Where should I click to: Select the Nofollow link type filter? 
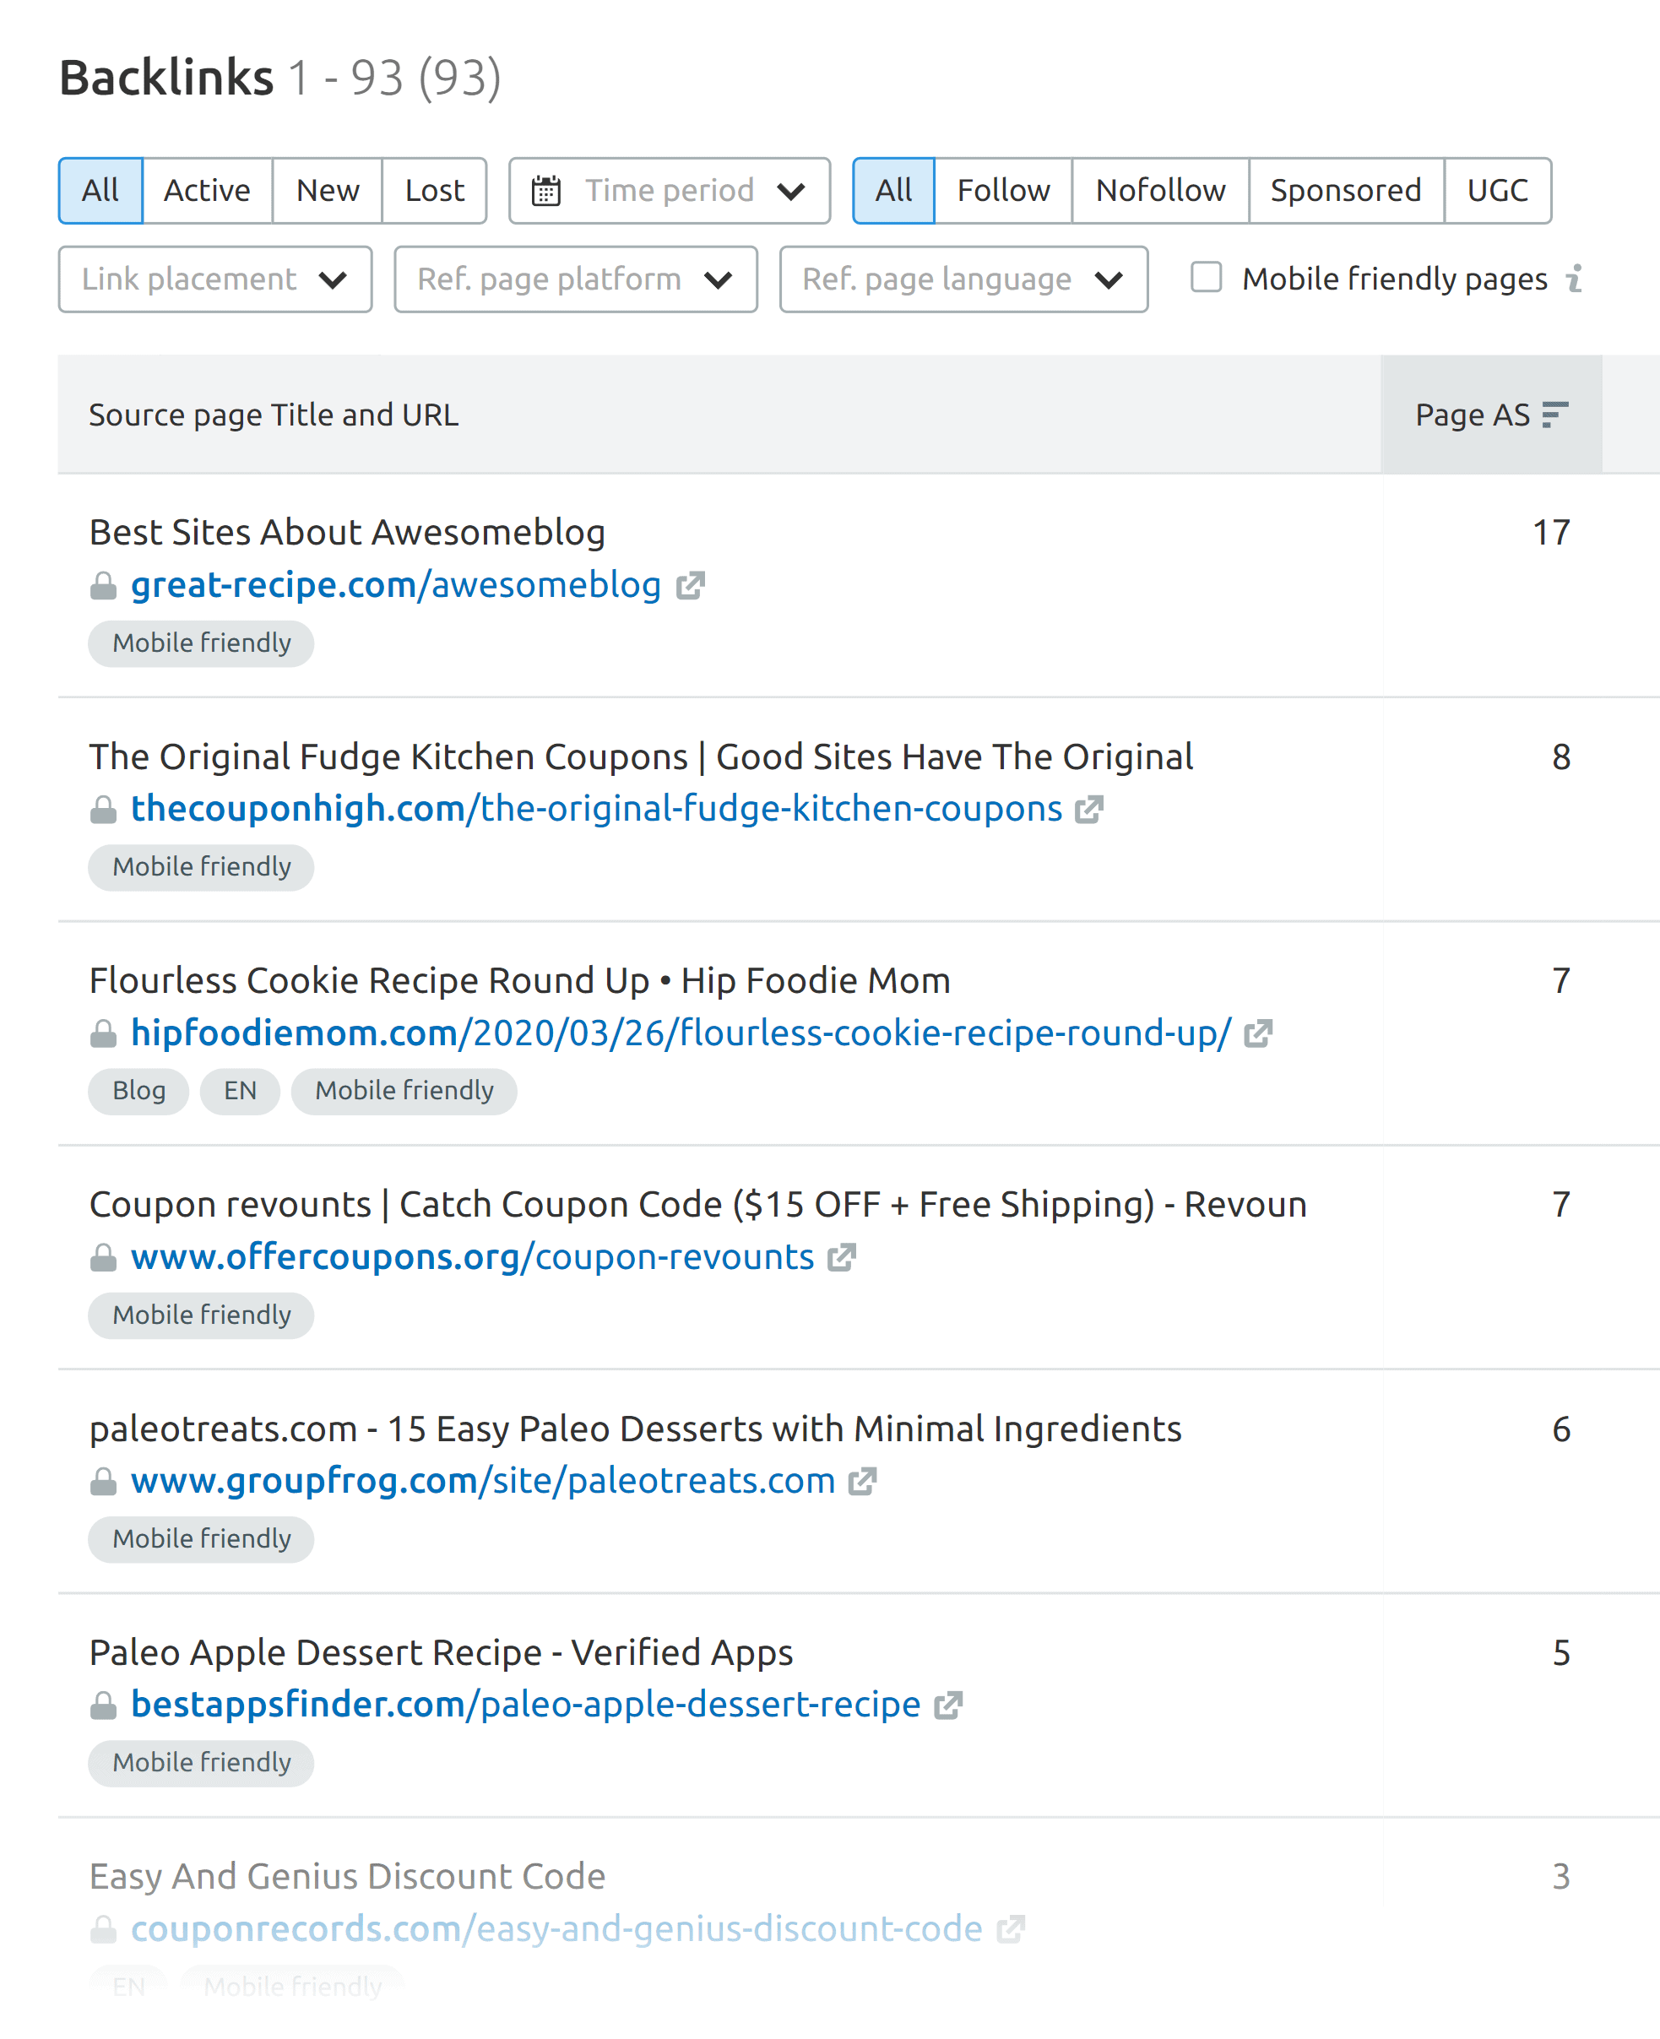(1160, 190)
